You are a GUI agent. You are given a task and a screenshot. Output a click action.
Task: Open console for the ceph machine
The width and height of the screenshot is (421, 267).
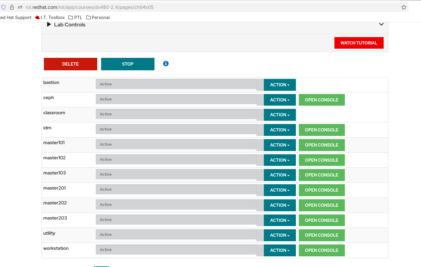tap(322, 100)
